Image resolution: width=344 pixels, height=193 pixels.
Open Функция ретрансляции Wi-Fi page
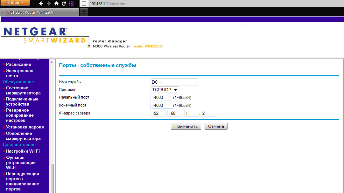(21, 162)
